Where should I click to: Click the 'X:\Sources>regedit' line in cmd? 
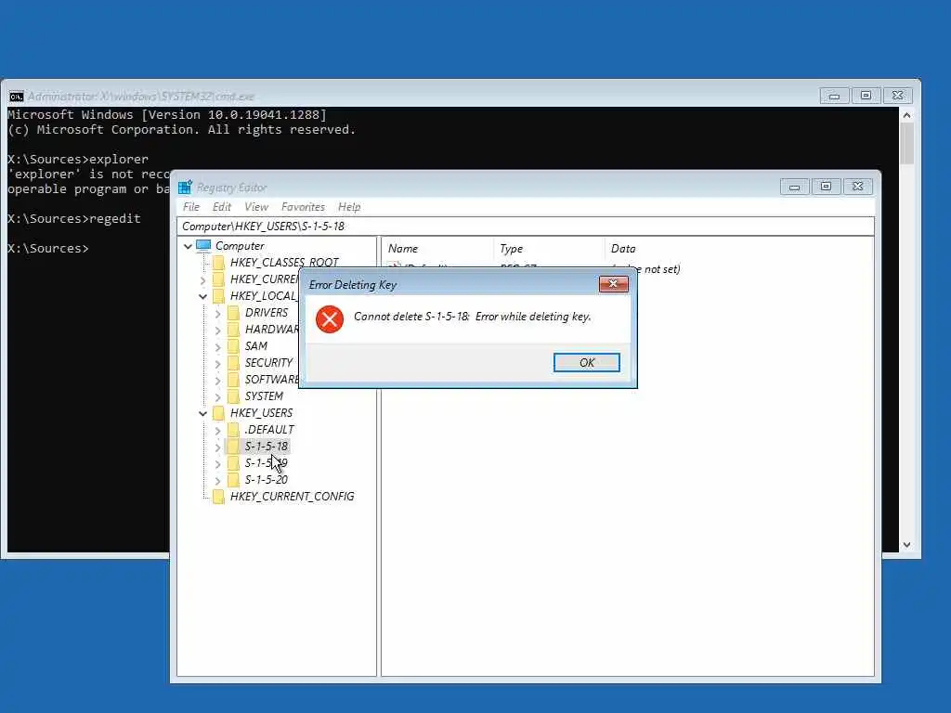click(74, 219)
